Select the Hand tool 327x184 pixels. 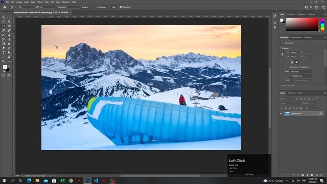click(9, 57)
